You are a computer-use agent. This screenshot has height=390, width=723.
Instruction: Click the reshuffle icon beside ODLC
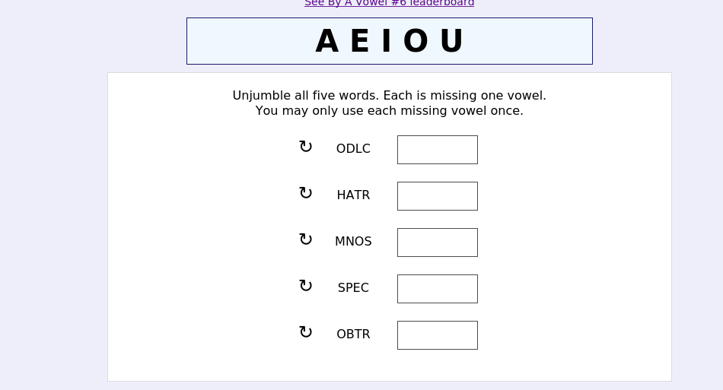point(306,147)
